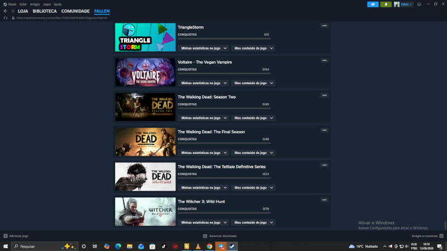
Task: Click the Gerenciar downloads icon
Action: 205,236
